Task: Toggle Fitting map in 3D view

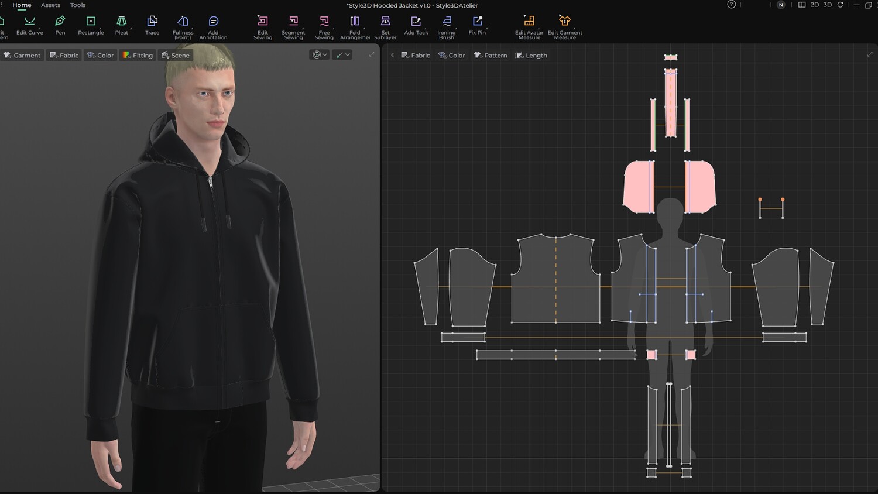Action: point(138,55)
